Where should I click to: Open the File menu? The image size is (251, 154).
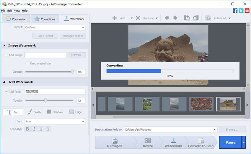(x=3, y=11)
